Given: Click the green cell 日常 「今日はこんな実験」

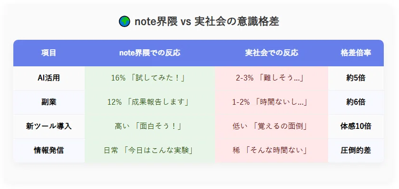Looking at the screenshot, I should tap(150, 151).
